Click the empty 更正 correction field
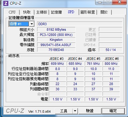128x117 pixels. (x=111, y=29)
